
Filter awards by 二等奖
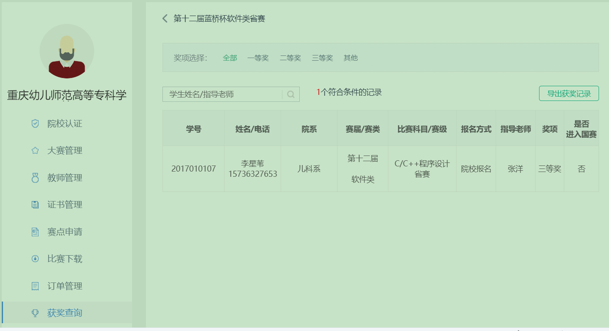pos(290,58)
